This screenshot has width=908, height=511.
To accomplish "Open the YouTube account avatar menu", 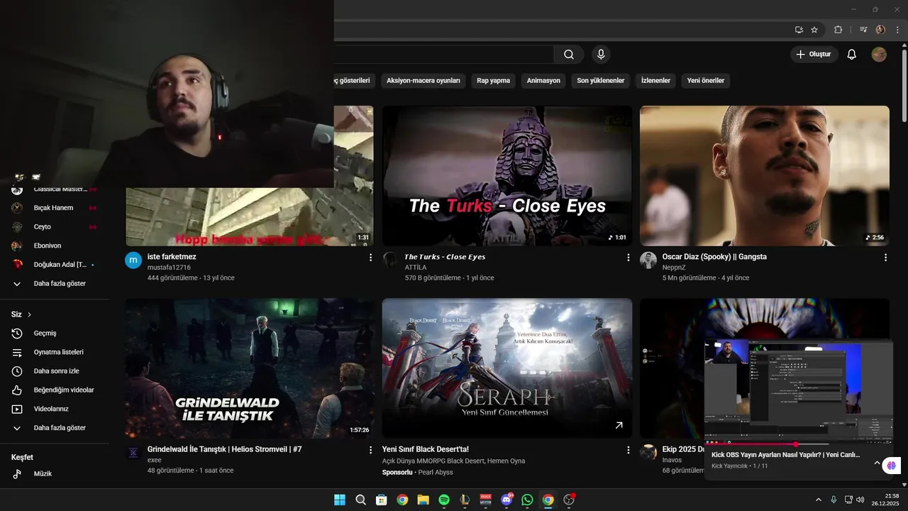I will 879,55.
